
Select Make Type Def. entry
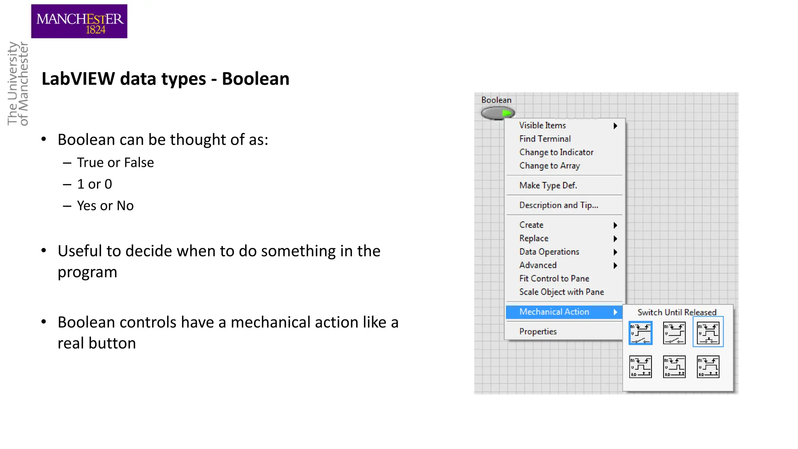(x=565, y=186)
